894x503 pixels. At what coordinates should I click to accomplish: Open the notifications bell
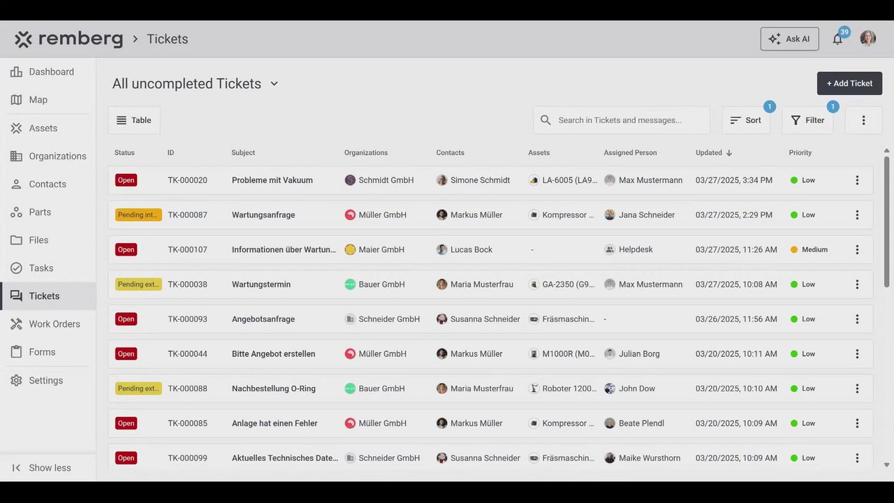[x=837, y=39]
